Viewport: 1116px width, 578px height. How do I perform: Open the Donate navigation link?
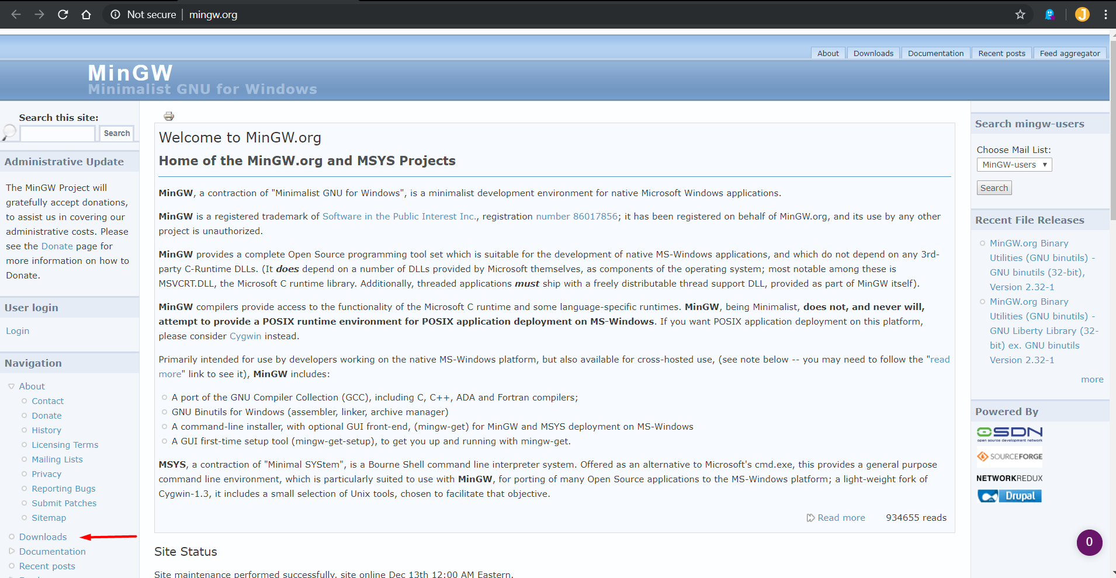(x=47, y=416)
